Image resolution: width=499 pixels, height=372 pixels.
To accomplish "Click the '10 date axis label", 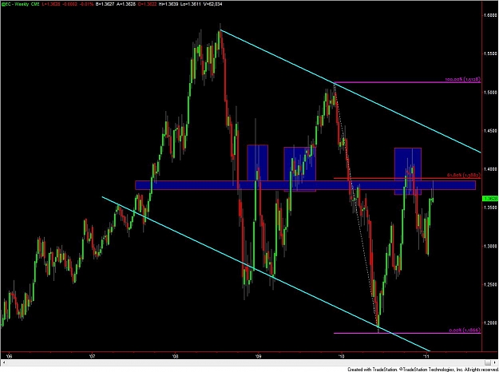I will pos(342,355).
